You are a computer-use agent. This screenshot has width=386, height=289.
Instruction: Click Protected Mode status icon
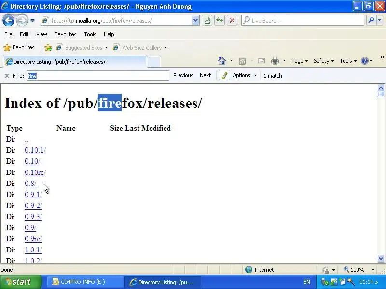(325, 270)
